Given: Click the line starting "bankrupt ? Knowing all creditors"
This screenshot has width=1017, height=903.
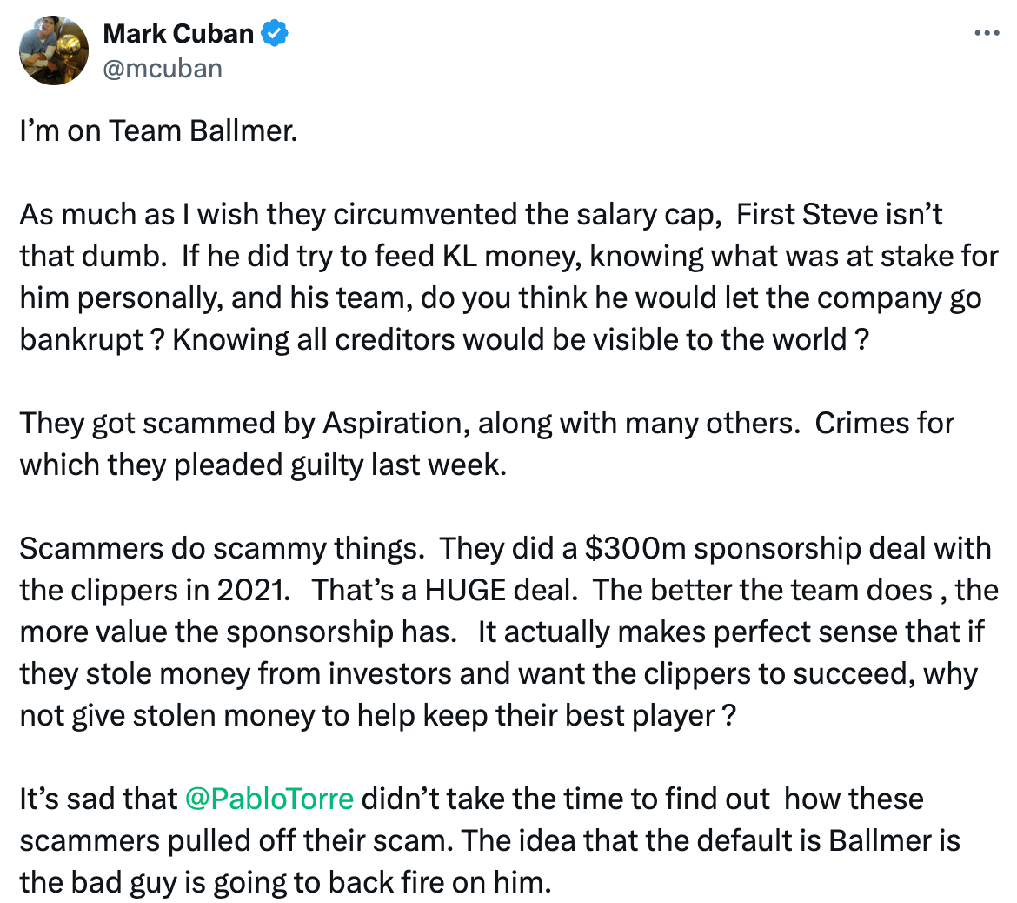Looking at the screenshot, I should click(444, 339).
